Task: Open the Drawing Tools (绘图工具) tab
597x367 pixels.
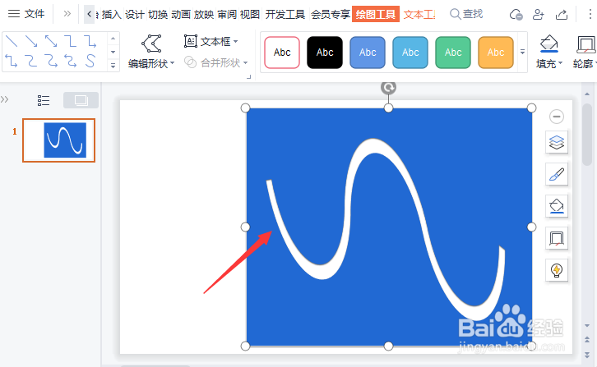Action: pos(376,15)
